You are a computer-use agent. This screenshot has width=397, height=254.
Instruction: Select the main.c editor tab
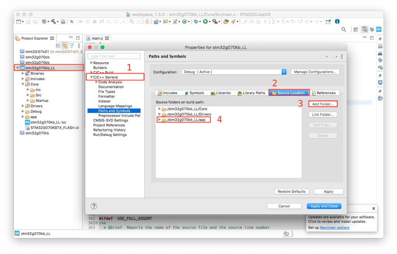click(x=97, y=38)
